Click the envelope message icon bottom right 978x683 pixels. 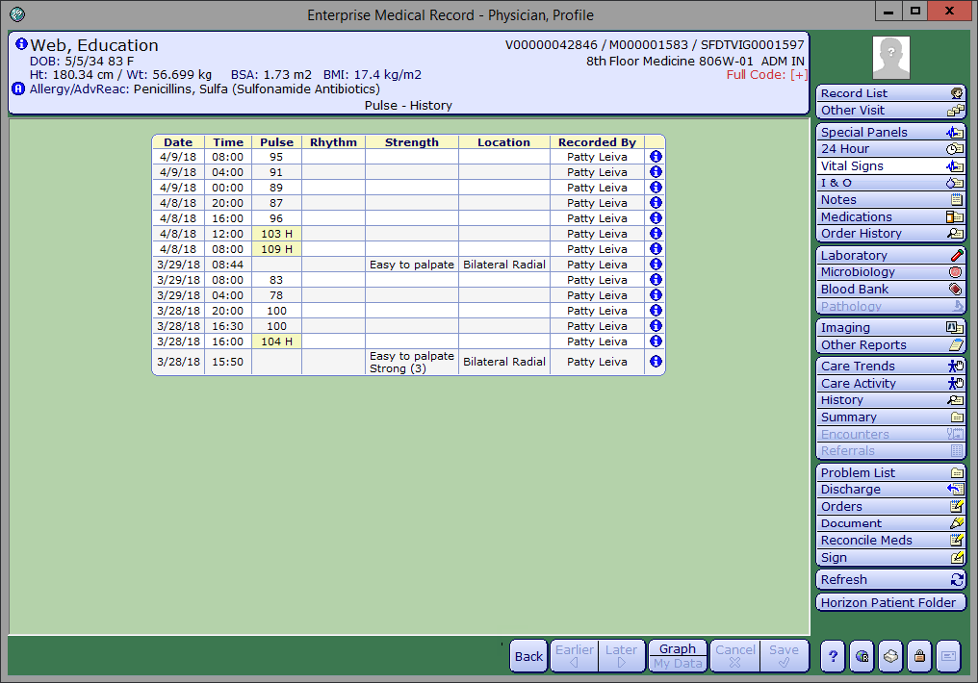[x=947, y=656]
